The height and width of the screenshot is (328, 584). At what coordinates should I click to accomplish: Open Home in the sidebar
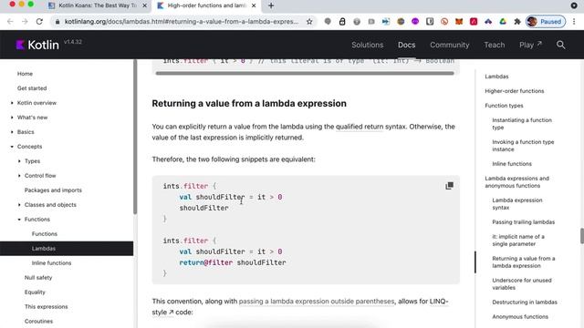tap(25, 74)
